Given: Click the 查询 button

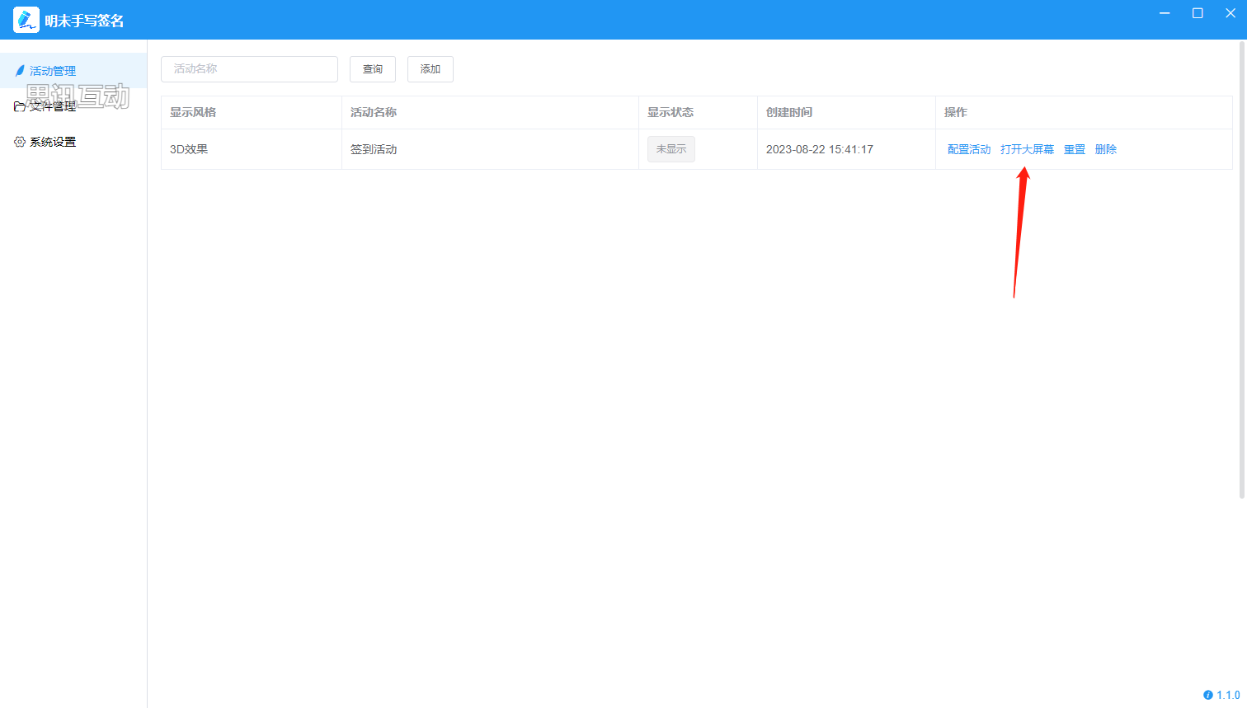Looking at the screenshot, I should point(373,69).
